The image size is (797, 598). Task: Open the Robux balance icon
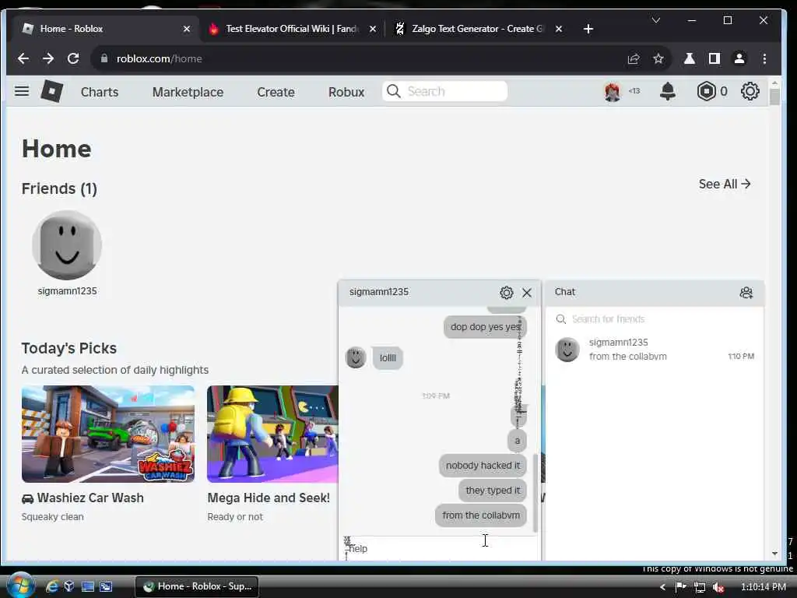click(x=707, y=92)
